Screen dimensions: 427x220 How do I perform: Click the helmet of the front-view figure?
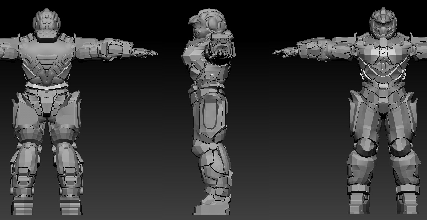[383, 24]
